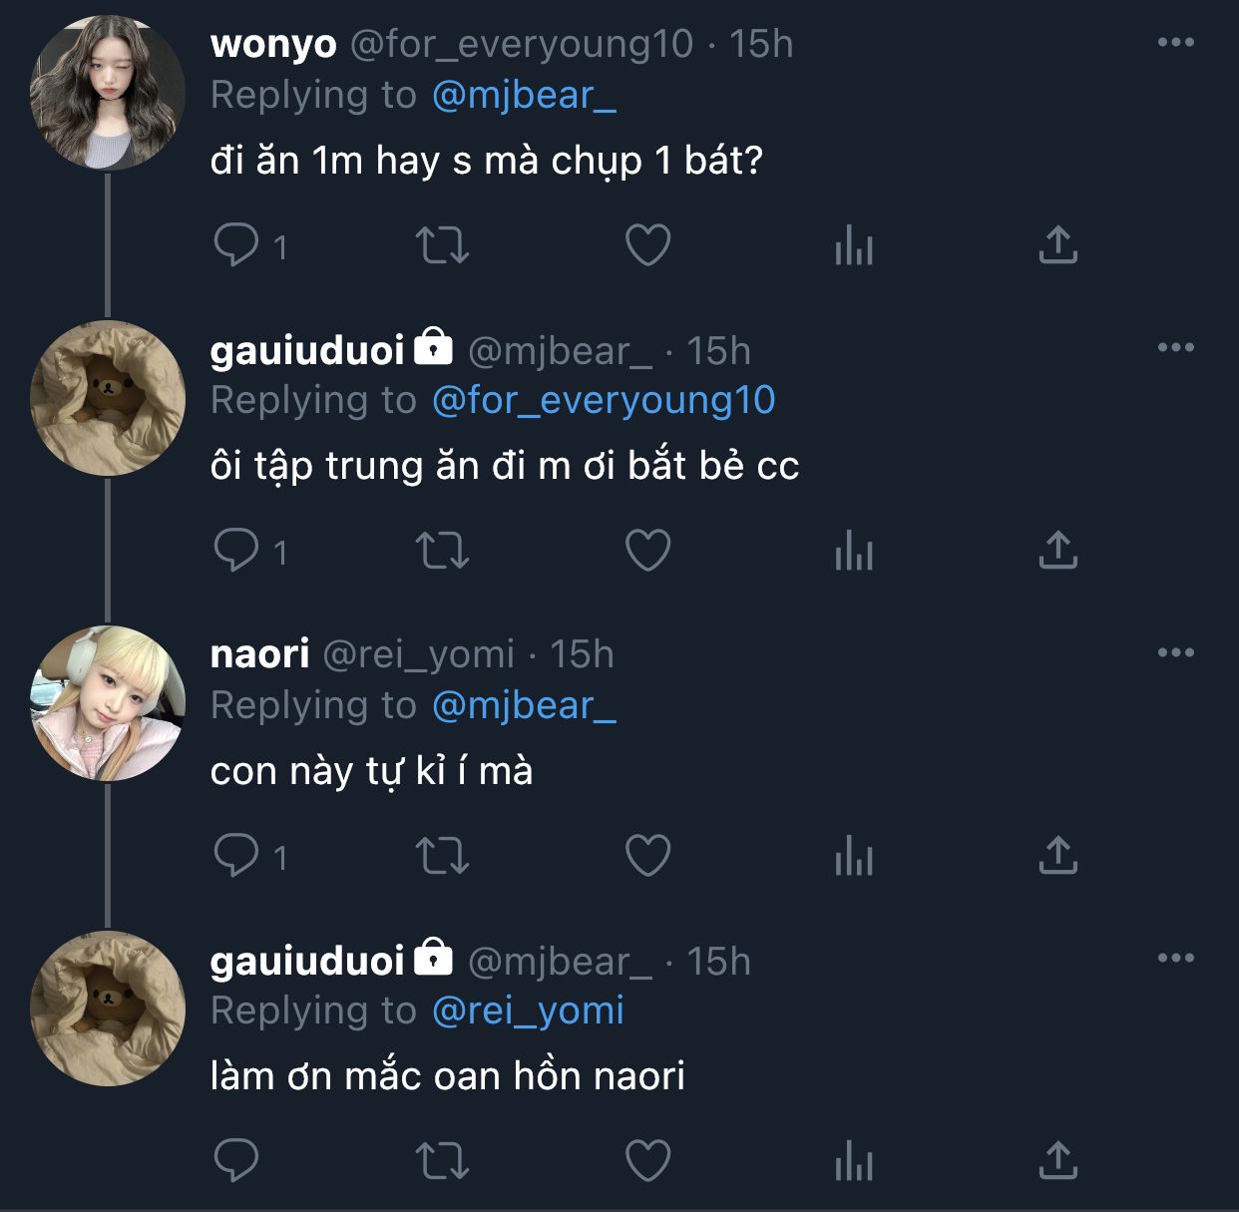Open wonyo's profile picture
The image size is (1239, 1212).
click(108, 93)
